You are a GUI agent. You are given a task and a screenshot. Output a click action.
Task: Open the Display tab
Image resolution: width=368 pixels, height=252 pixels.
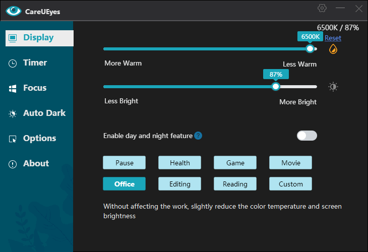pyautogui.click(x=39, y=38)
